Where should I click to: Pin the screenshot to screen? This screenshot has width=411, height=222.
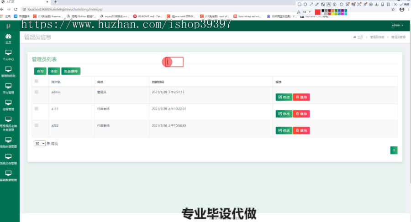pos(365,5)
